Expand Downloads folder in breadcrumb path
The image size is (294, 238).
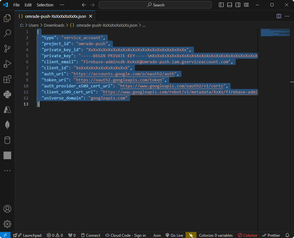54,25
